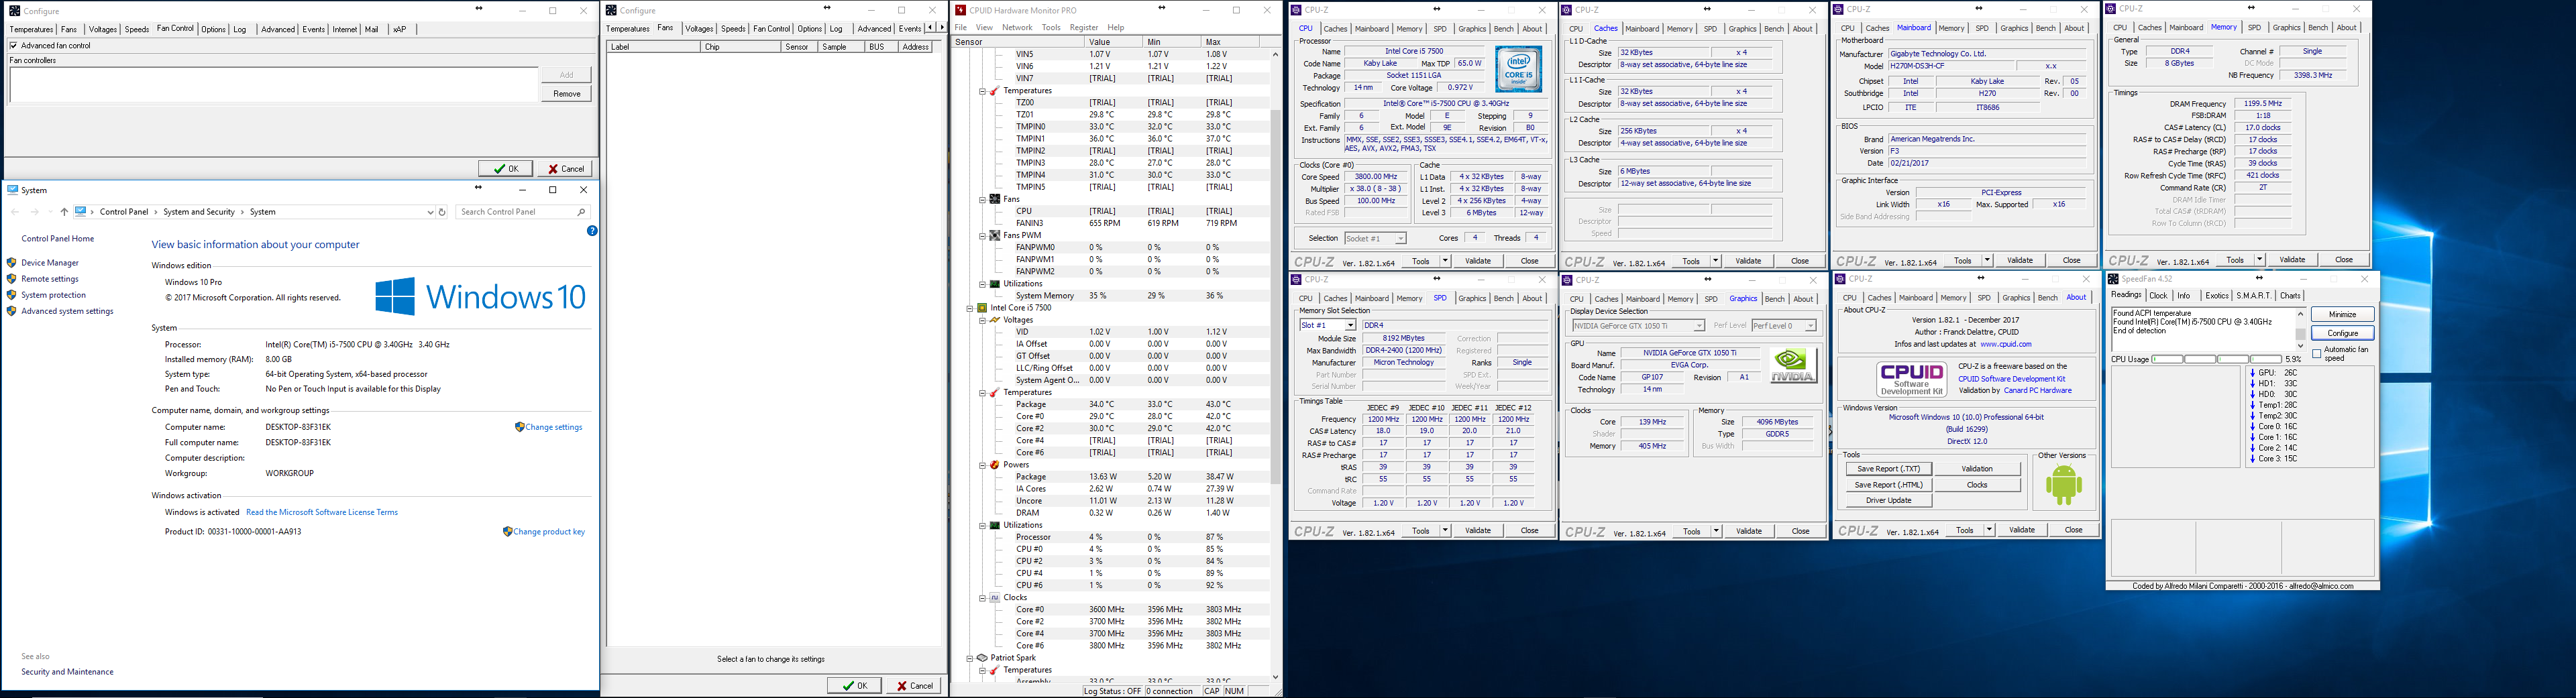Click the CPU Usage bar in SpeedFan

point(2216,359)
